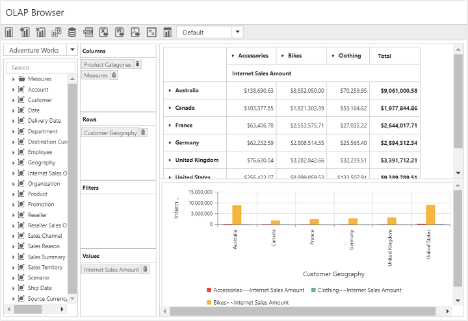Open the MDX query icon
Screen dimensions: 468x321
pos(88,32)
